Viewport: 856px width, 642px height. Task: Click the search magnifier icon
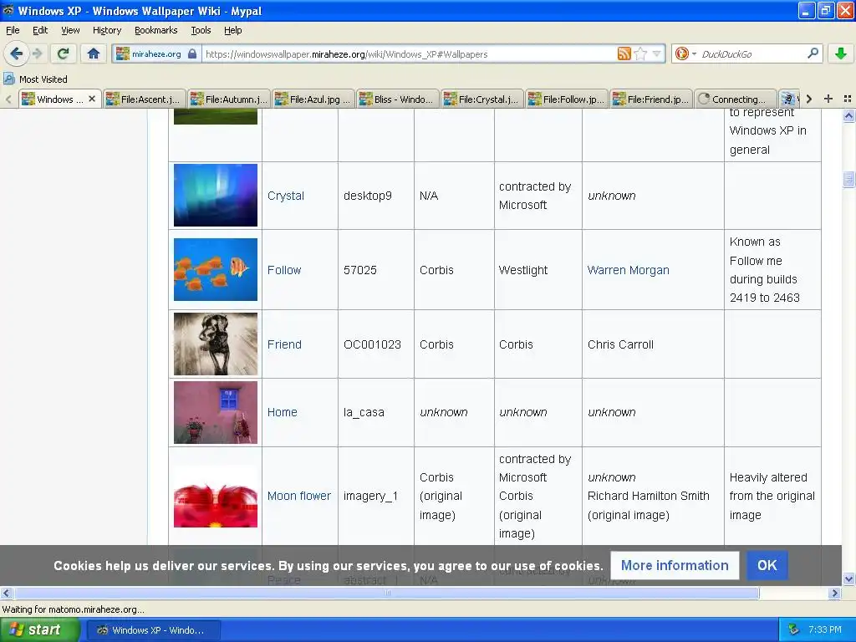click(813, 53)
